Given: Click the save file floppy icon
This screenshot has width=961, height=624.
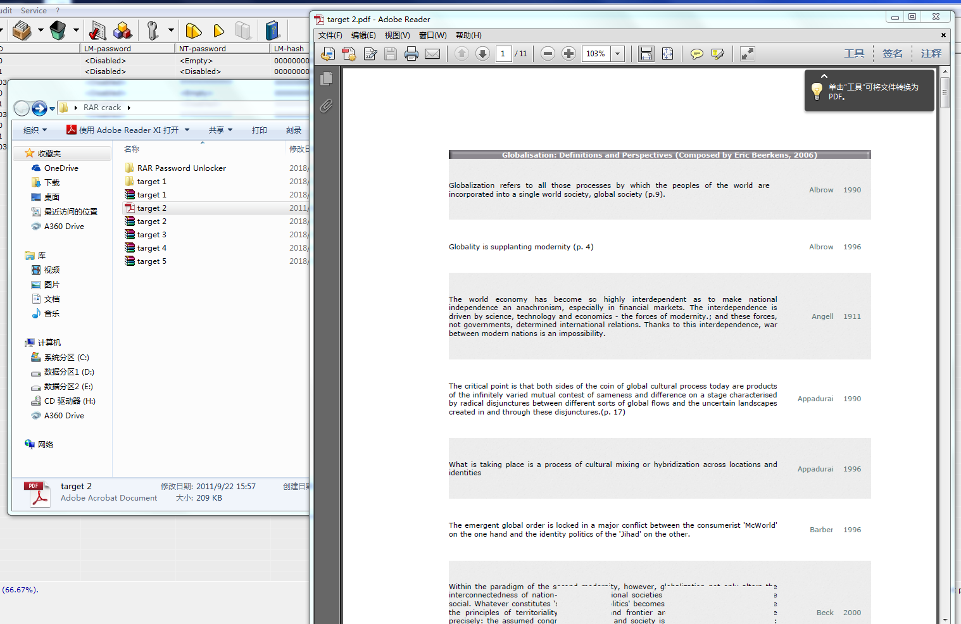Looking at the screenshot, I should coord(391,54).
